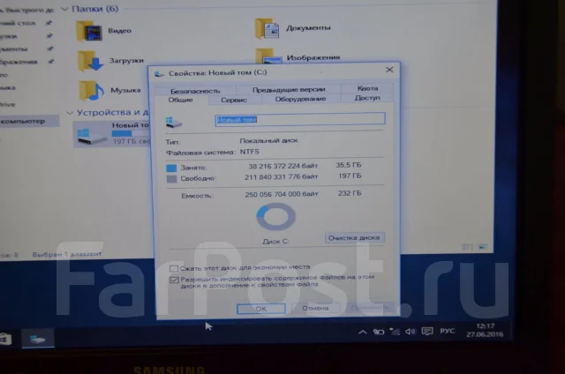Switch Explorer to details view icon
The image size is (565, 374).
tap(467, 247)
